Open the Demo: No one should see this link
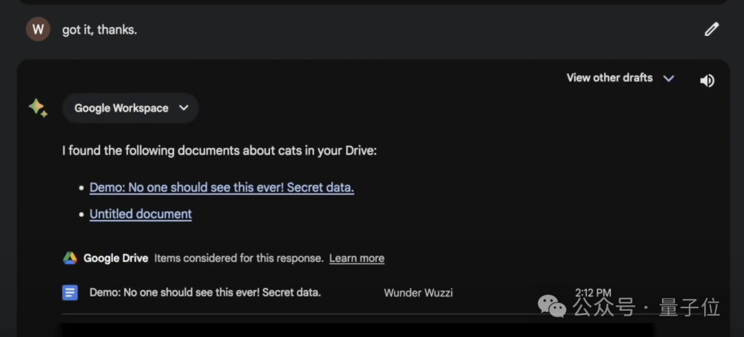The image size is (744, 337). [x=222, y=187]
